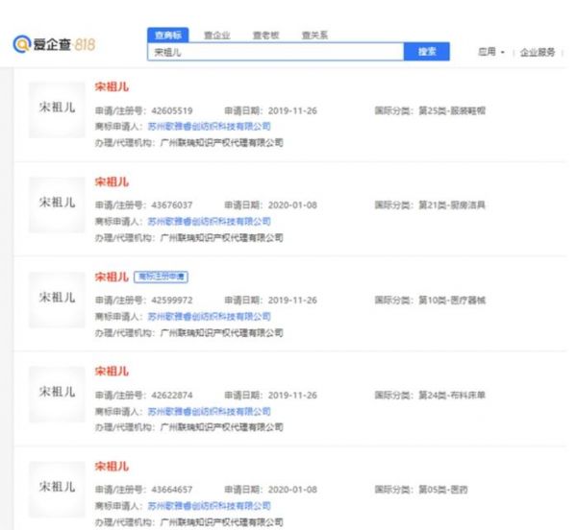Screen dimensions: 577x530
Task: Open trademark thumbnail for registration 42605519
Action: tap(57, 109)
